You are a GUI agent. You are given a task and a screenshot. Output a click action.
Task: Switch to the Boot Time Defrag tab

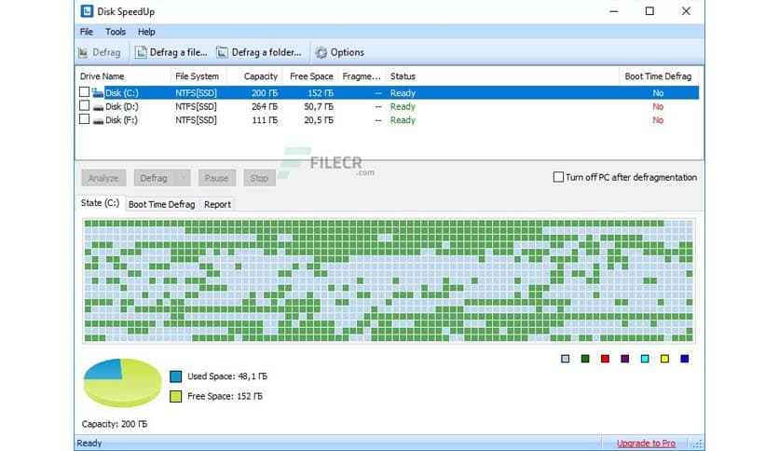click(161, 204)
